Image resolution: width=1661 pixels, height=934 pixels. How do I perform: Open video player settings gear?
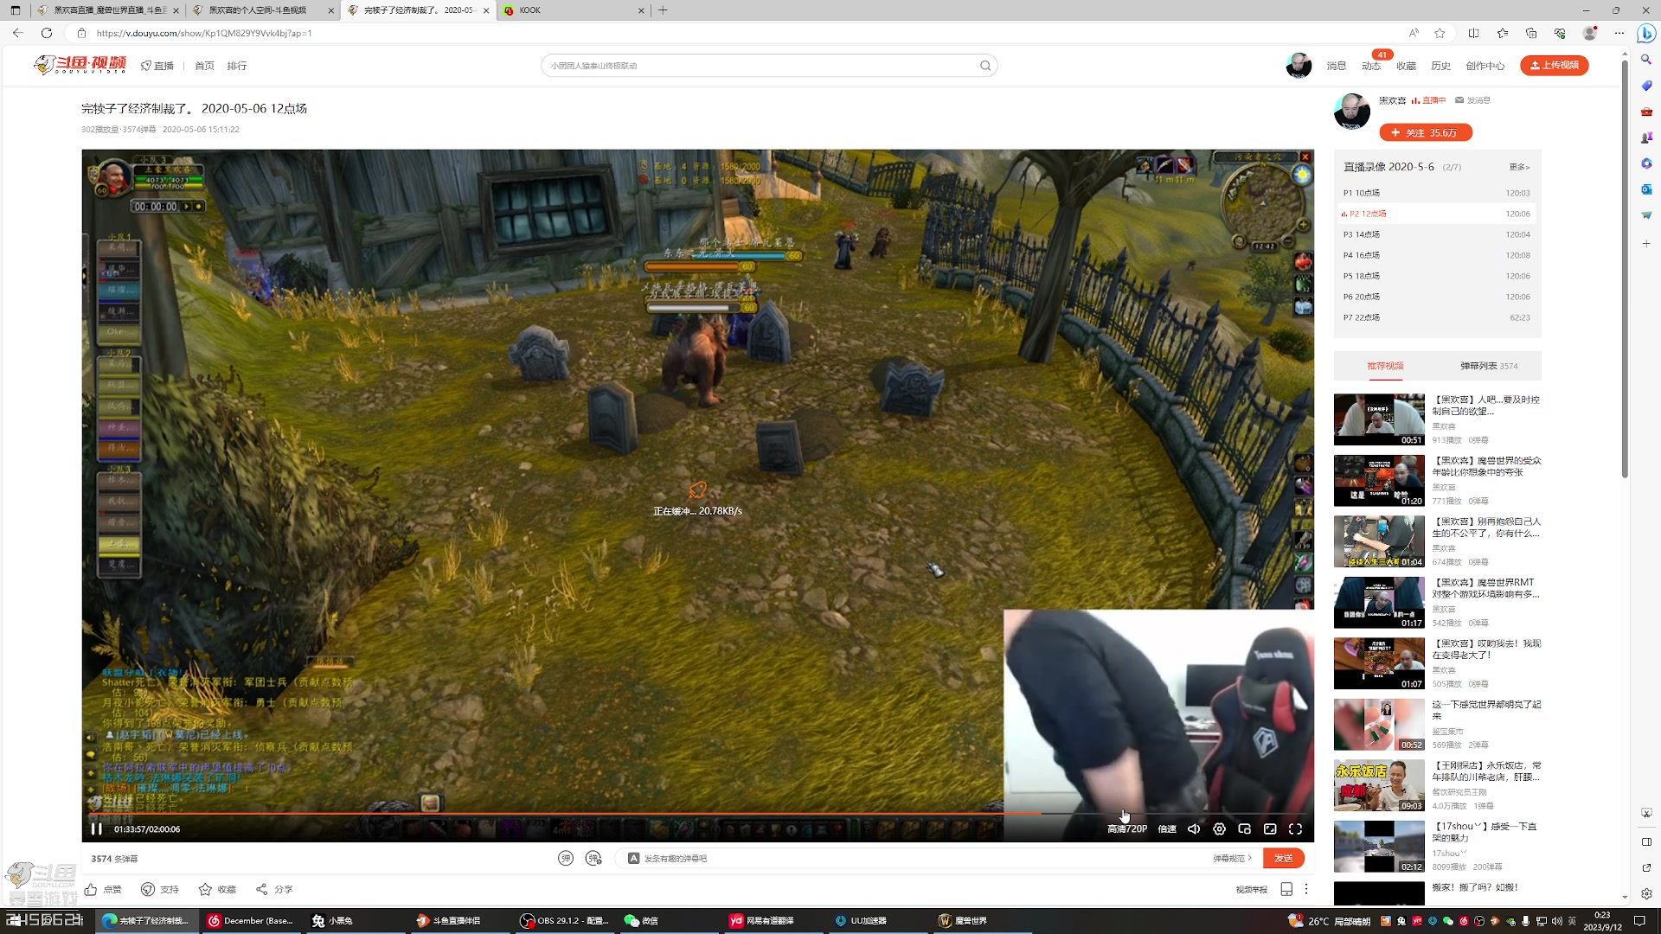(1219, 828)
